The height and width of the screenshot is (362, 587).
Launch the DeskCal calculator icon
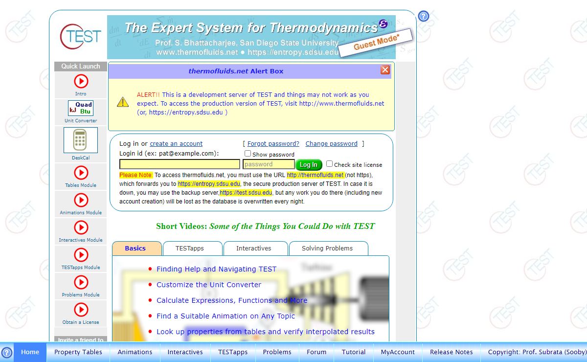pyautogui.click(x=81, y=140)
